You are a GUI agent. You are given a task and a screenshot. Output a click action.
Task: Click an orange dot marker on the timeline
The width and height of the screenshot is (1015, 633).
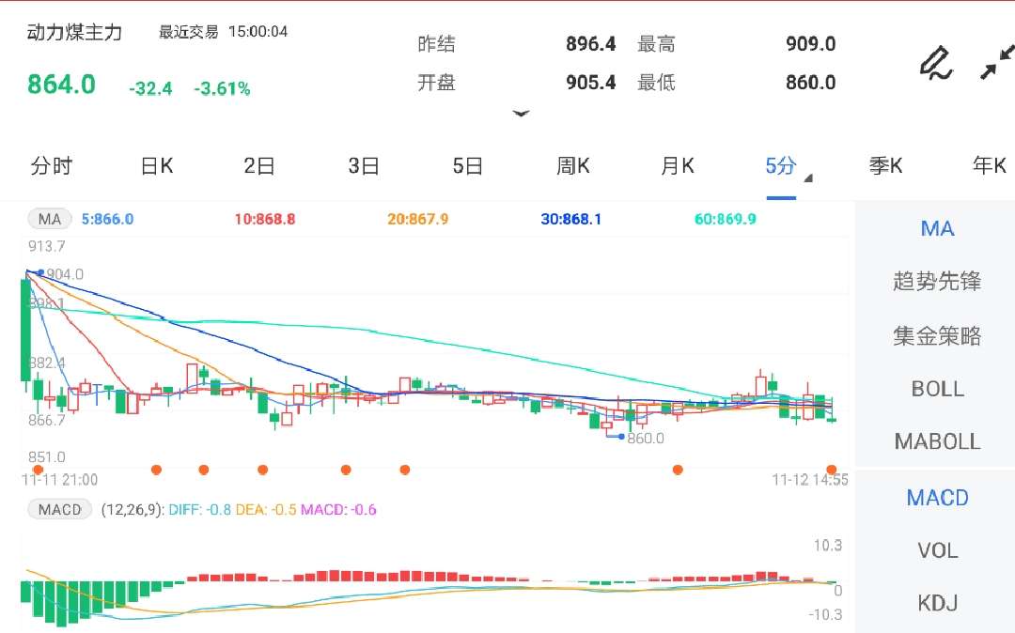coord(156,469)
